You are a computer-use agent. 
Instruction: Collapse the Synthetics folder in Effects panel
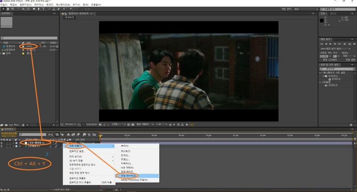[323, 76]
